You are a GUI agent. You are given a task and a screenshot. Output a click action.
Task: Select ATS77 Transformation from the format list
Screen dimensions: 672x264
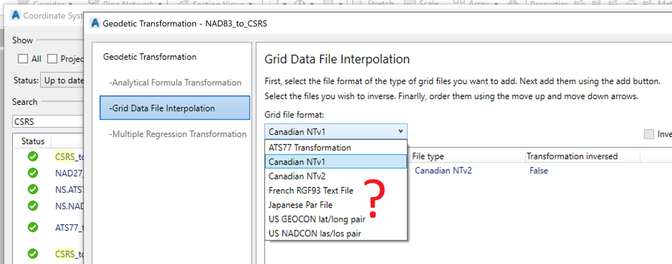(x=336, y=148)
